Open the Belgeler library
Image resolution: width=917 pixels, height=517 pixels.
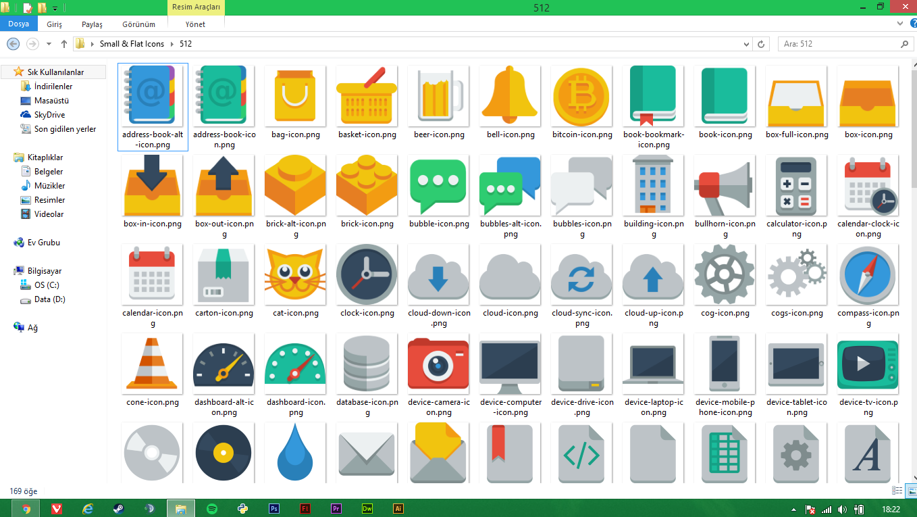click(x=49, y=172)
